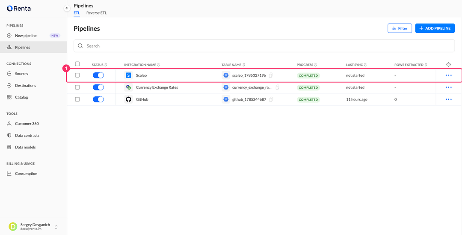Open Customer 360 tool
This screenshot has height=235, width=462.
coord(33,124)
